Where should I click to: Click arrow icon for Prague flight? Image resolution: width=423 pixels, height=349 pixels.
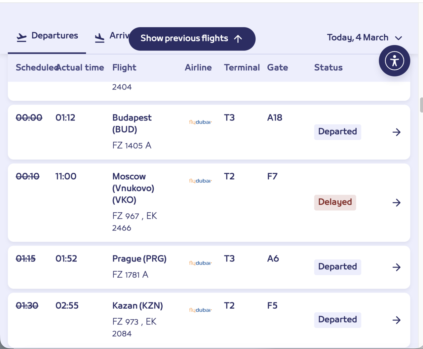point(396,267)
